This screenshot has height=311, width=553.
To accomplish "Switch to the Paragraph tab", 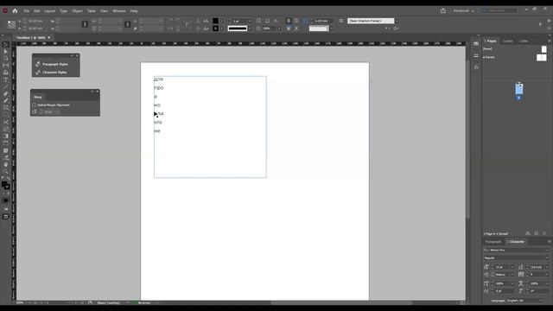I will click(493, 242).
